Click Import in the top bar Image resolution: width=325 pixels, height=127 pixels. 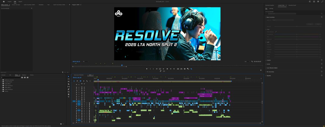[9, 1]
